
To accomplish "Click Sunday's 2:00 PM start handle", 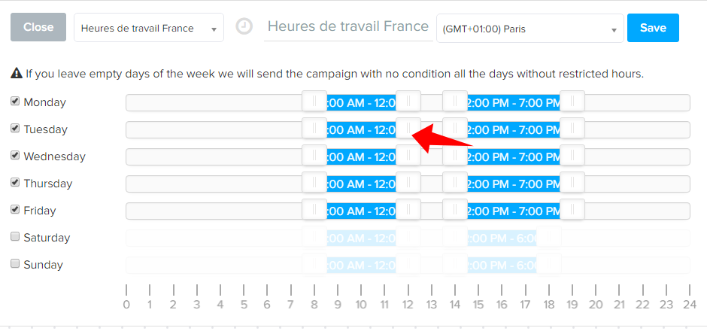I will (x=455, y=264).
